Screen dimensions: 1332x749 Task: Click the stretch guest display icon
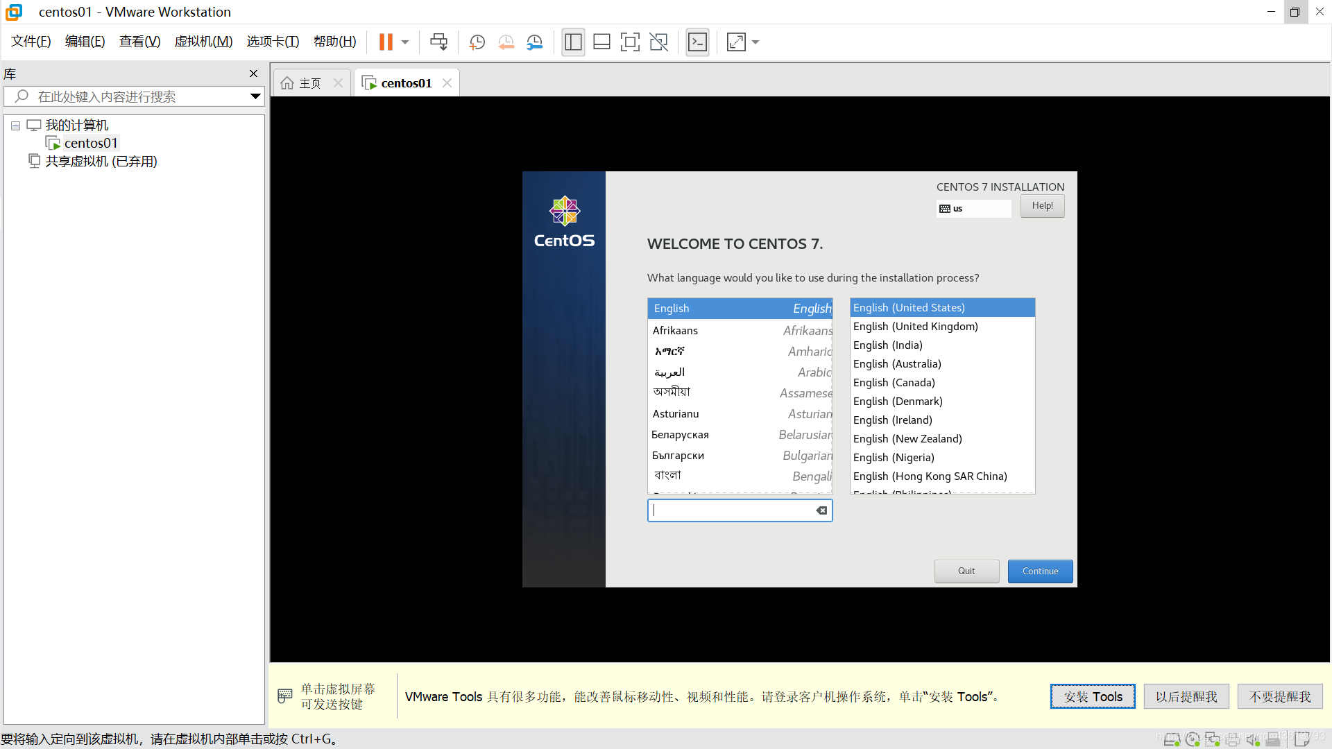(736, 42)
